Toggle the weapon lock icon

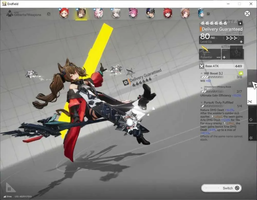pos(240,23)
